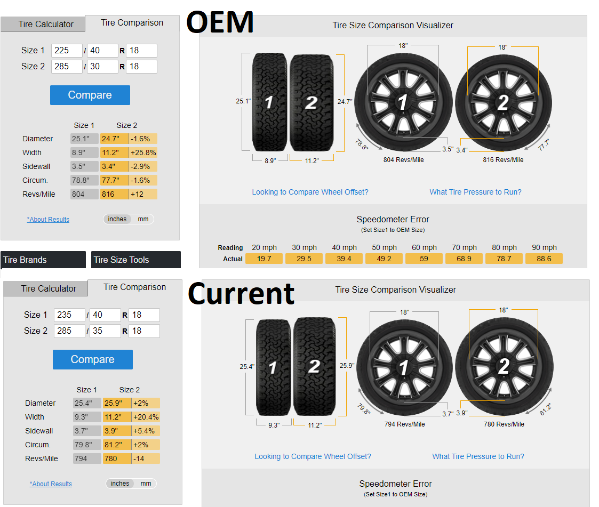Screen dimensions: 599x507
Task: Click the Compare button in the OEM panel
Action: [90, 95]
